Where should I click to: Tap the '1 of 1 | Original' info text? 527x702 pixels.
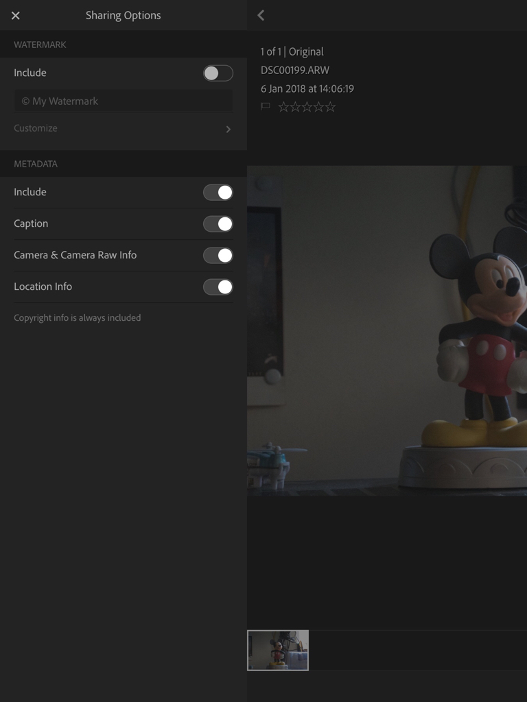[292, 51]
